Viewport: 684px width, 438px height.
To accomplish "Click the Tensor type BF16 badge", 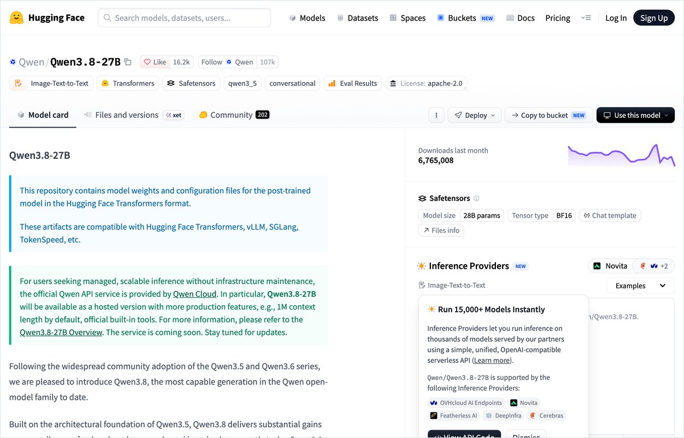I will tap(541, 215).
